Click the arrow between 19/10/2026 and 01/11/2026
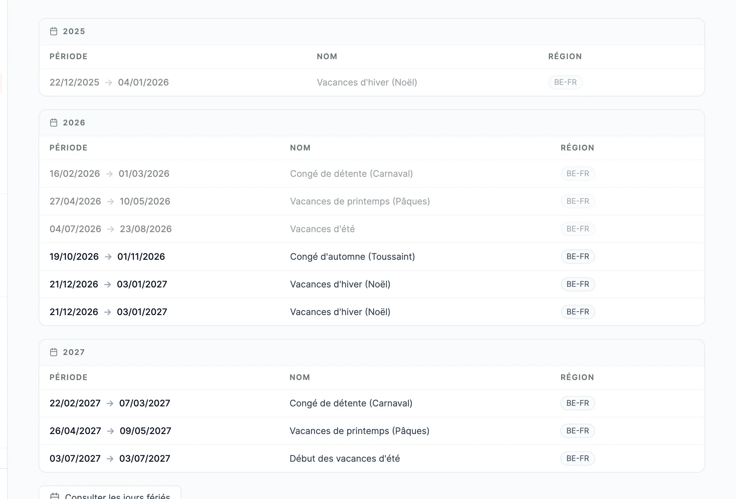The width and height of the screenshot is (736, 499). pyautogui.click(x=108, y=257)
